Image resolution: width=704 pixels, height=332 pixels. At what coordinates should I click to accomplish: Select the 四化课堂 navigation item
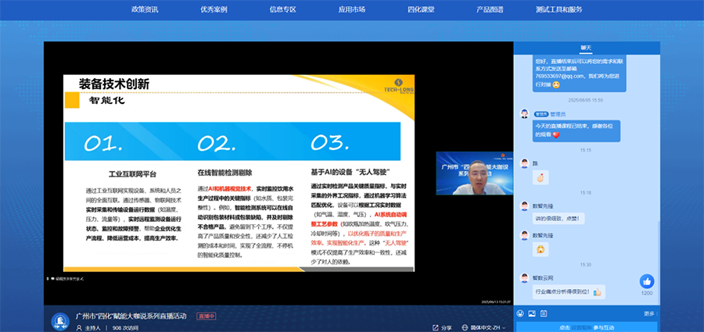pos(421,9)
